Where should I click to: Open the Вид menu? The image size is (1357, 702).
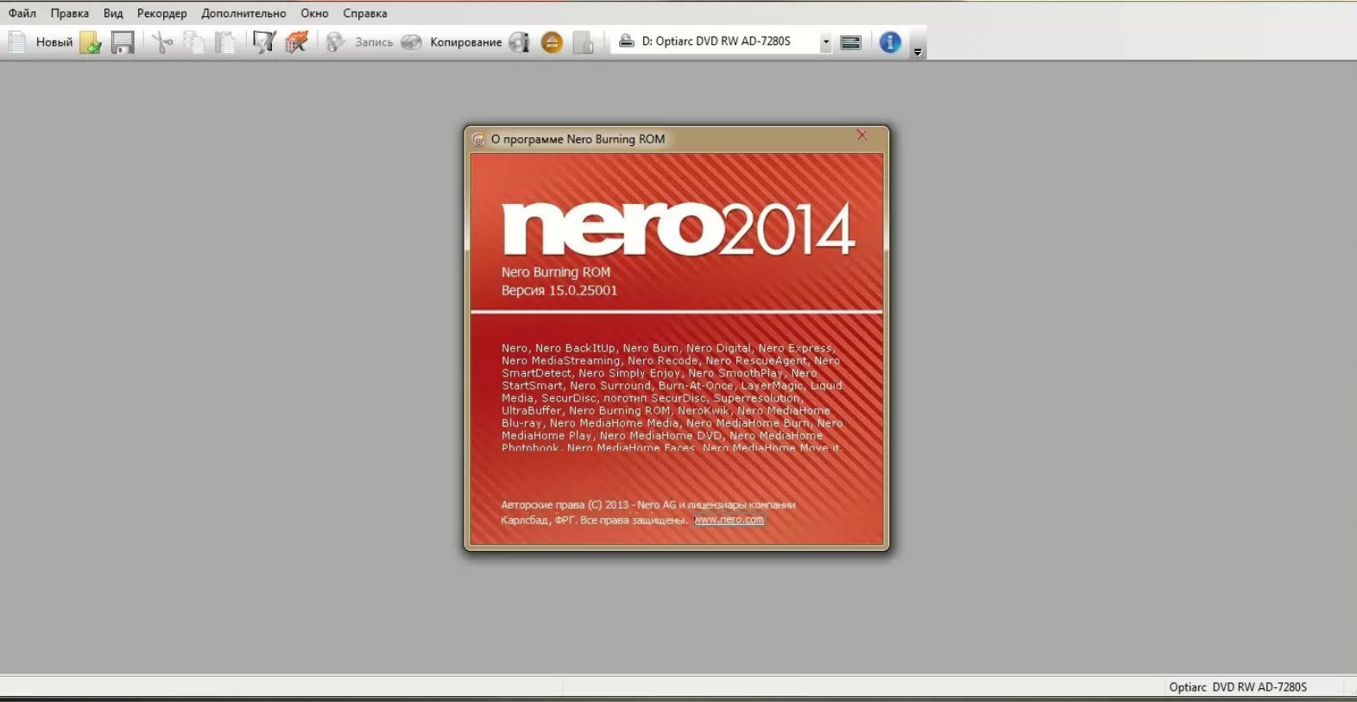pyautogui.click(x=113, y=13)
